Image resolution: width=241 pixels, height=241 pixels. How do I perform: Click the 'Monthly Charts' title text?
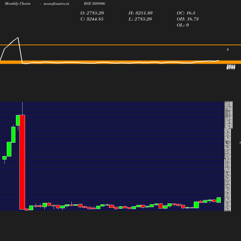coord(18,4)
